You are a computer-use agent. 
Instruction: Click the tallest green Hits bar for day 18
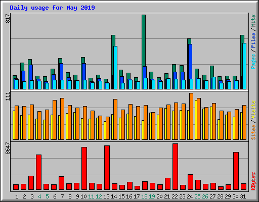[144, 40]
